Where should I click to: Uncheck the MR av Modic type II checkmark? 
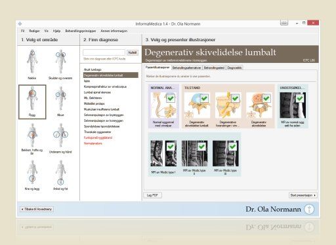point(201,147)
